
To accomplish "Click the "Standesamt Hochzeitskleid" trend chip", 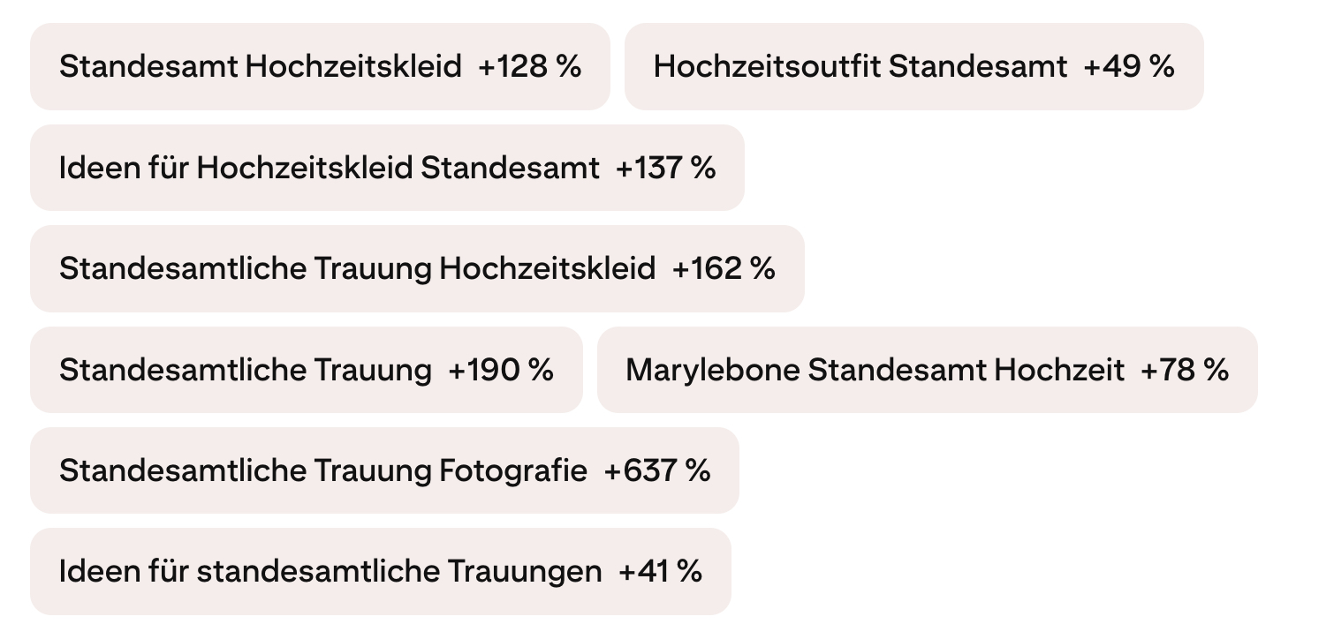I will click(320, 67).
